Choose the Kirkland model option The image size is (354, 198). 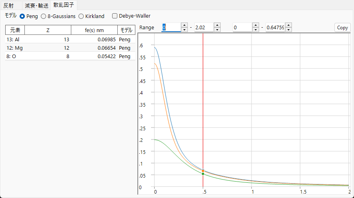point(81,16)
